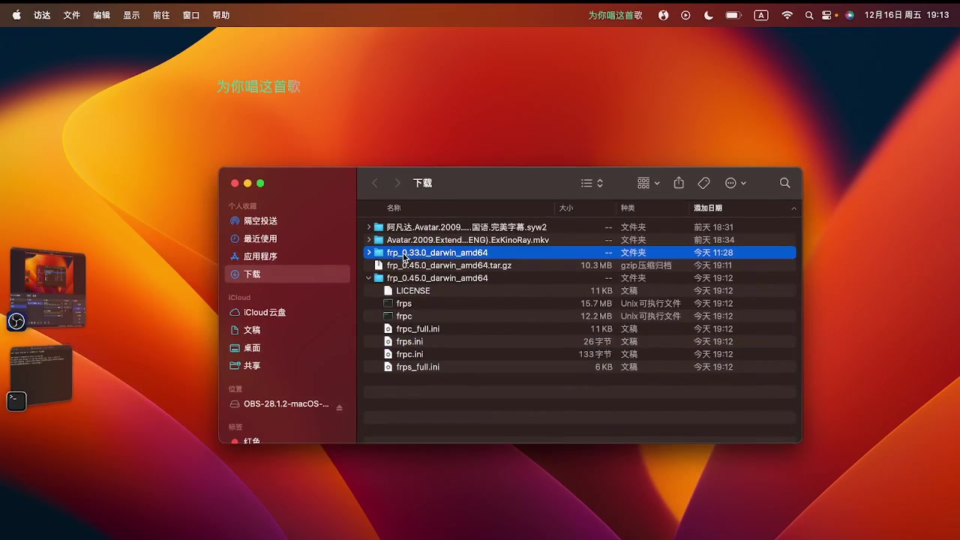The image size is (960, 540).
Task: Open the 窗口 menu
Action: pos(191,15)
